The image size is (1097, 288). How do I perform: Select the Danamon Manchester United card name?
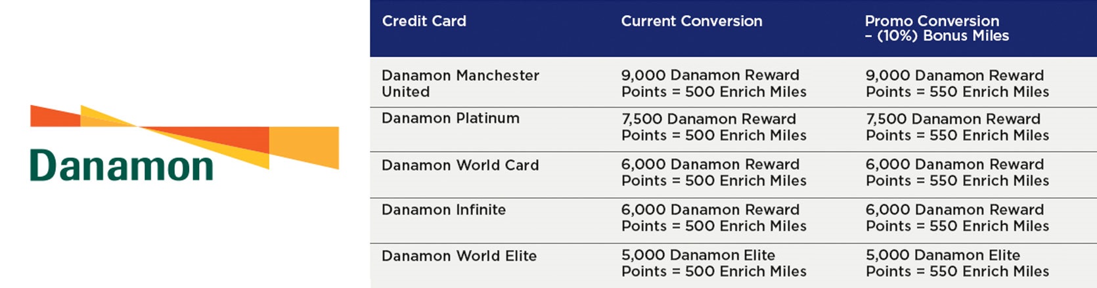click(x=460, y=83)
